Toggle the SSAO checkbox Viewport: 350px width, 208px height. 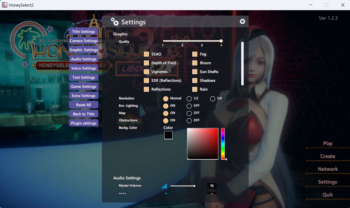(146, 54)
